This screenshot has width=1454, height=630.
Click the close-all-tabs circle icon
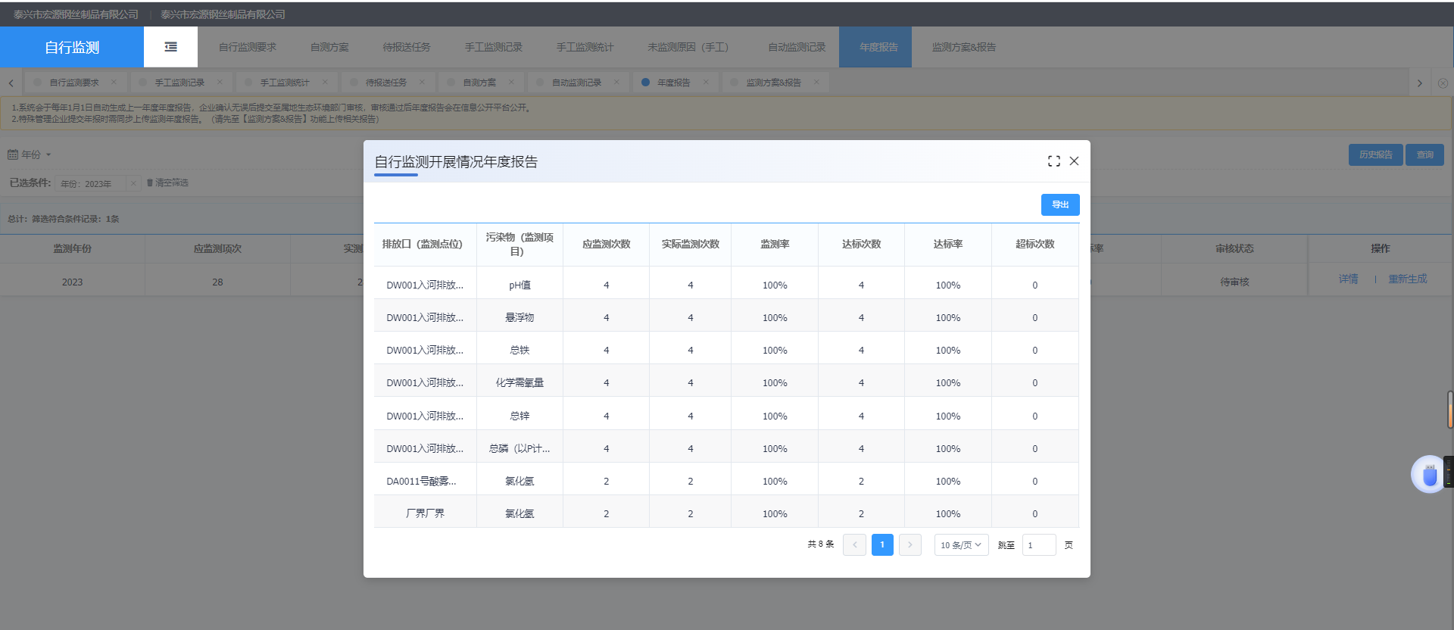[x=1443, y=83]
